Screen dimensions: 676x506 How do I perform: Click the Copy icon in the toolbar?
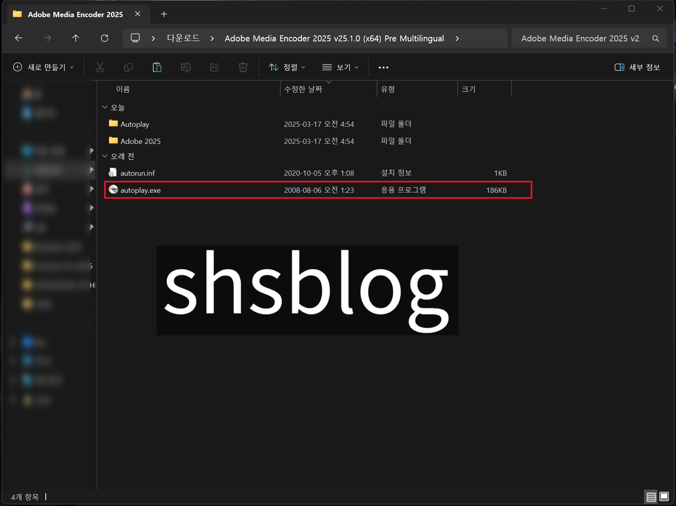129,67
